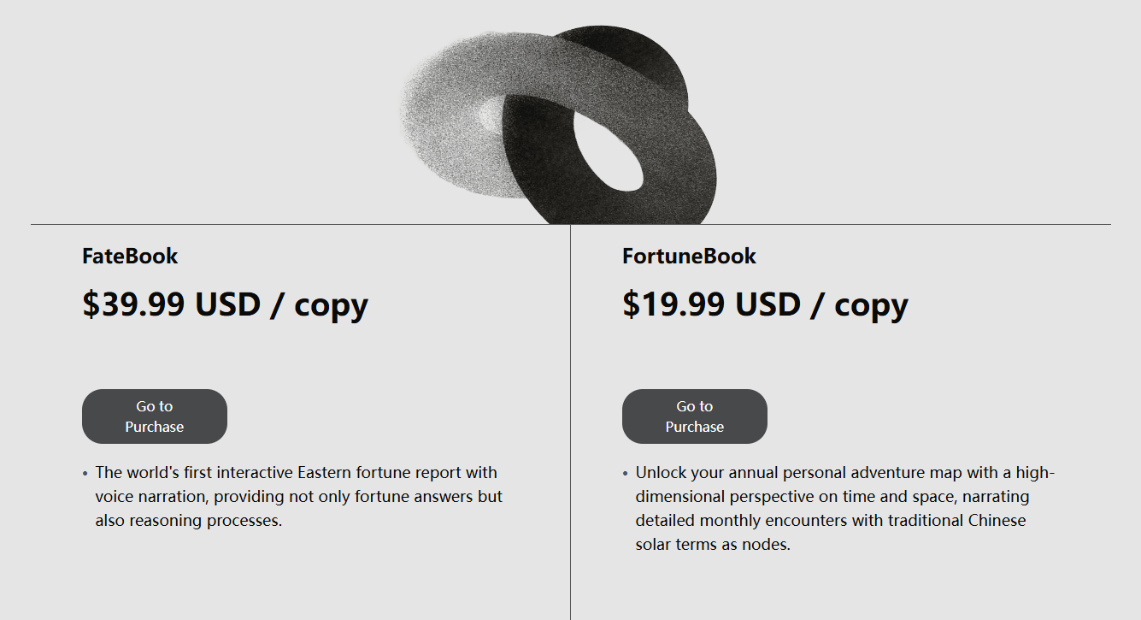Click Go to Purchase under FateBook
The image size is (1141, 620).
point(155,416)
